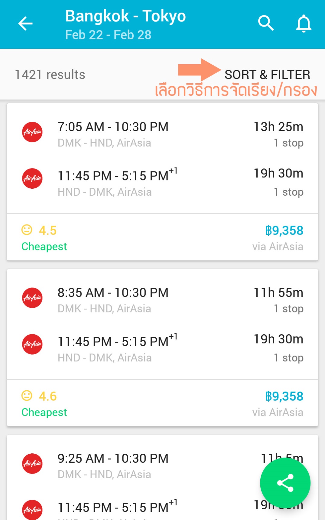Tap AirAsia logo for 9:25 AM flight
This screenshot has width=325, height=520.
tap(32, 463)
